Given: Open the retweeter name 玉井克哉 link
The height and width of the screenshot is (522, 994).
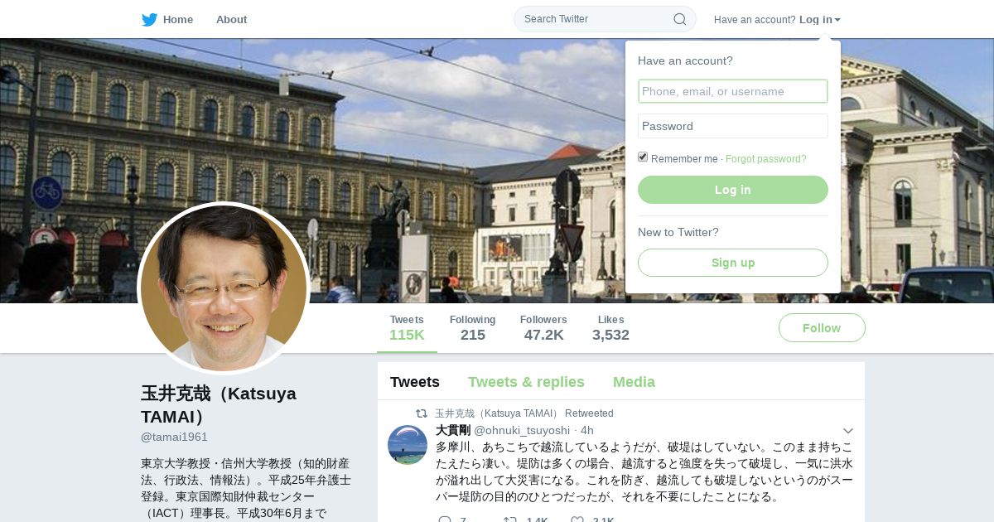Looking at the screenshot, I should [x=498, y=413].
